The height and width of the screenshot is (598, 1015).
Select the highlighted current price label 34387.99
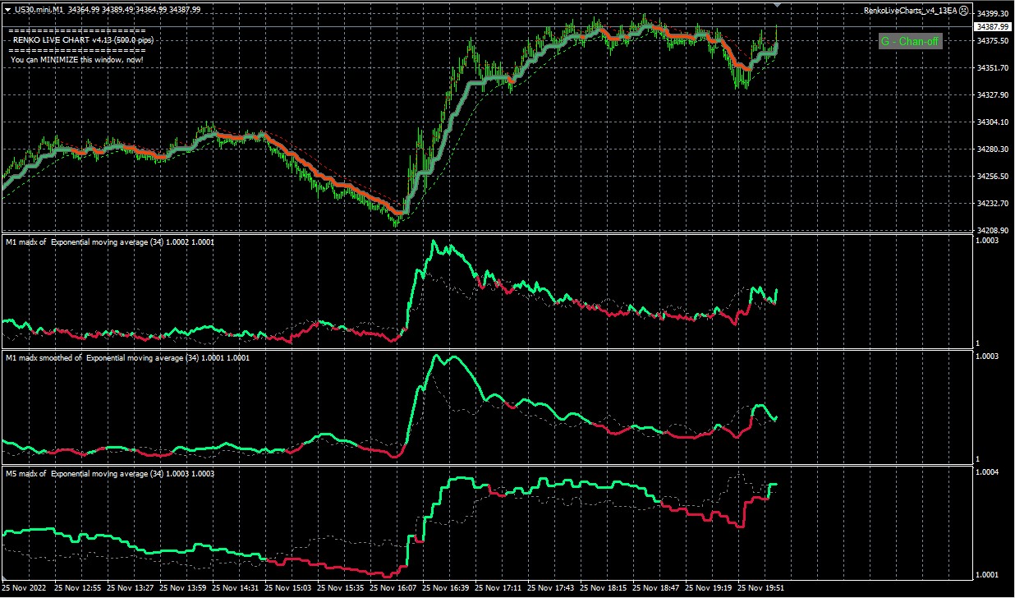click(x=992, y=27)
